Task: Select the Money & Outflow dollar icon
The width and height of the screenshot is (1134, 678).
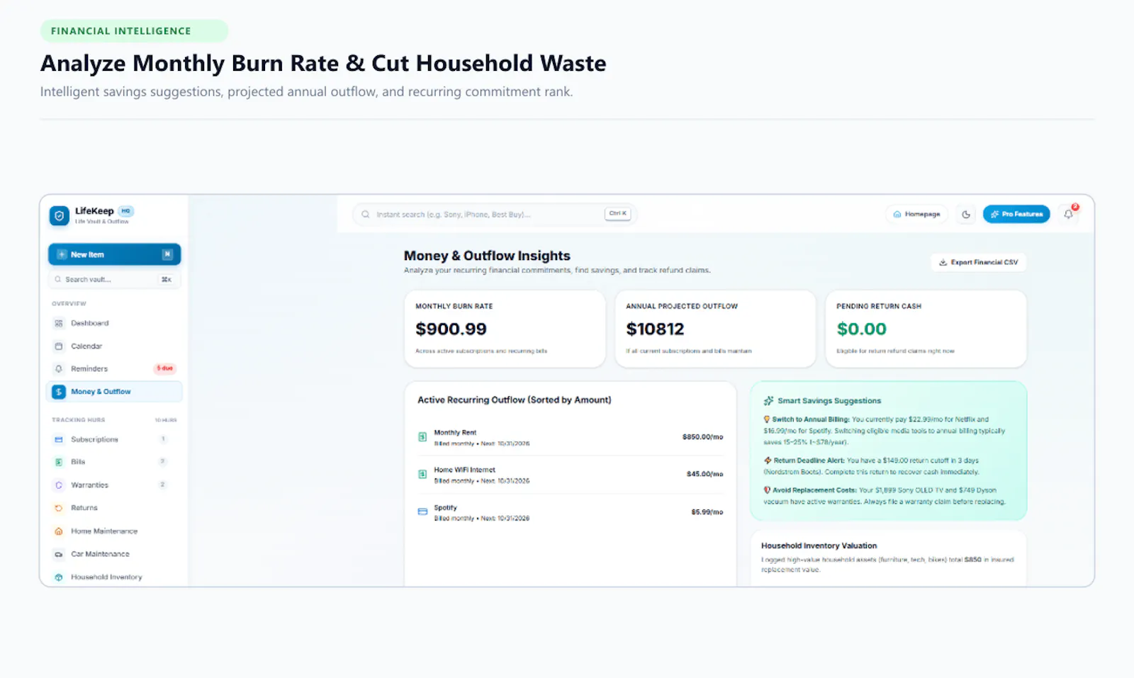Action: 59,392
